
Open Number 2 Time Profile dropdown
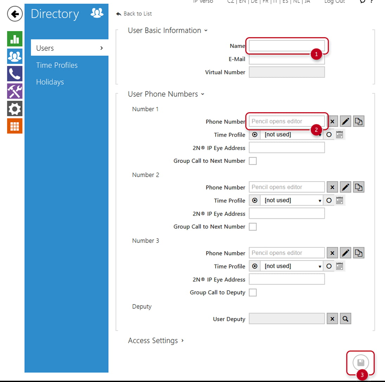click(292, 200)
